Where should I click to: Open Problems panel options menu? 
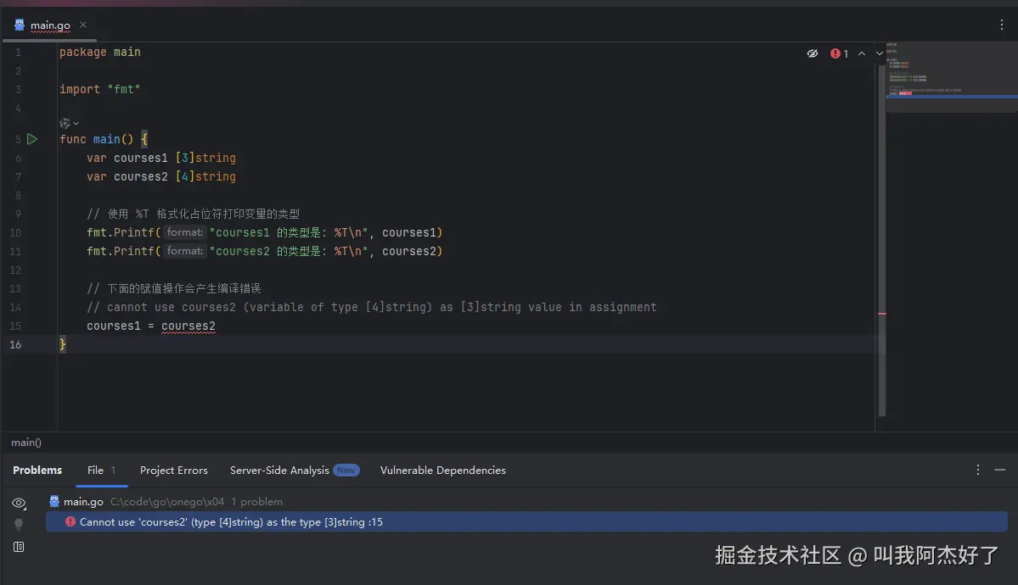pos(978,470)
